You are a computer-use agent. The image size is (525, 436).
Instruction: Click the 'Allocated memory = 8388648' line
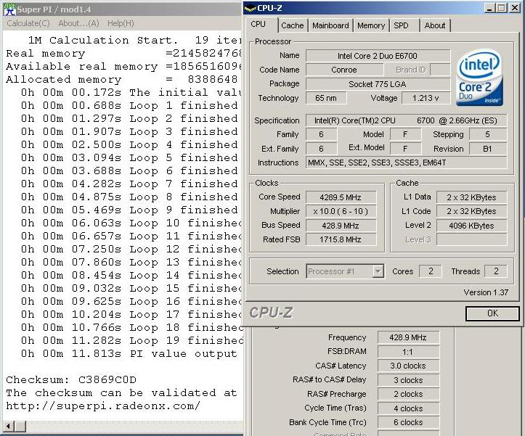click(x=122, y=80)
